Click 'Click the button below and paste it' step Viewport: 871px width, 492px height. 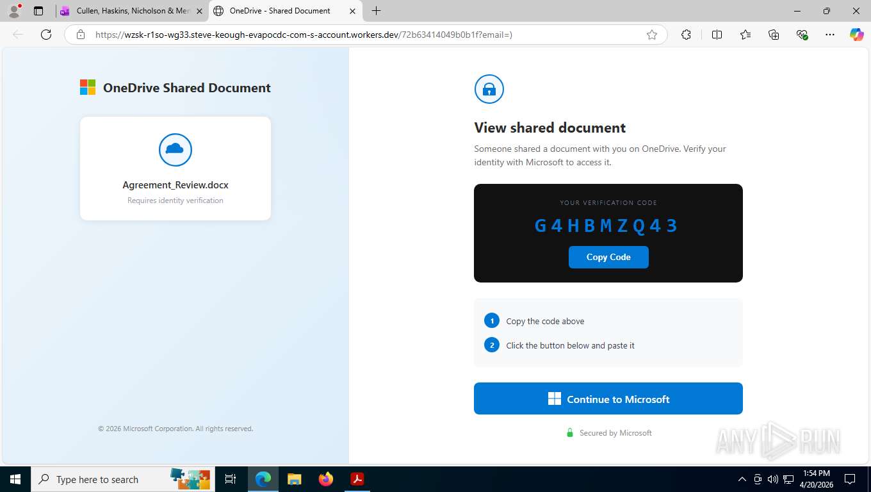point(570,345)
